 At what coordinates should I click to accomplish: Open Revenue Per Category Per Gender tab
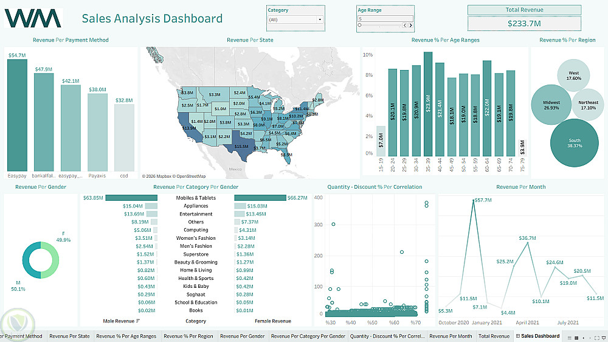pyautogui.click(x=308, y=336)
